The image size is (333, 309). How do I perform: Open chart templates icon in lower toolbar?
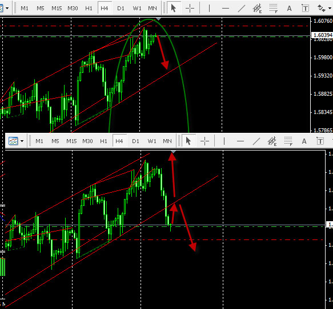[x=13, y=141]
